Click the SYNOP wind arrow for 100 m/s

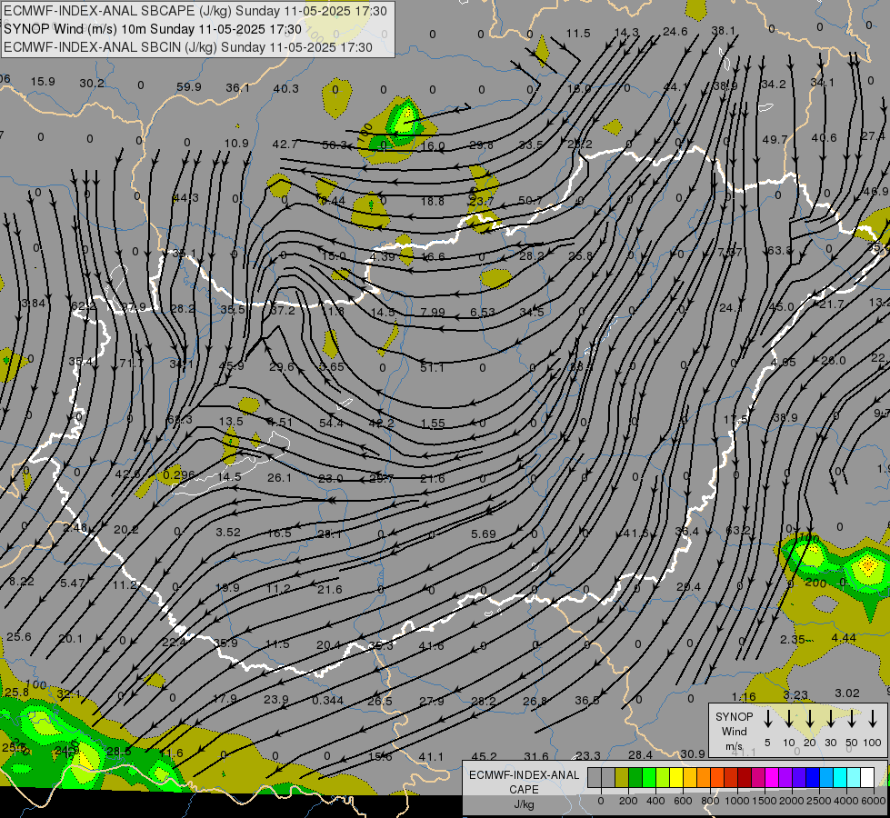pyautogui.click(x=873, y=718)
